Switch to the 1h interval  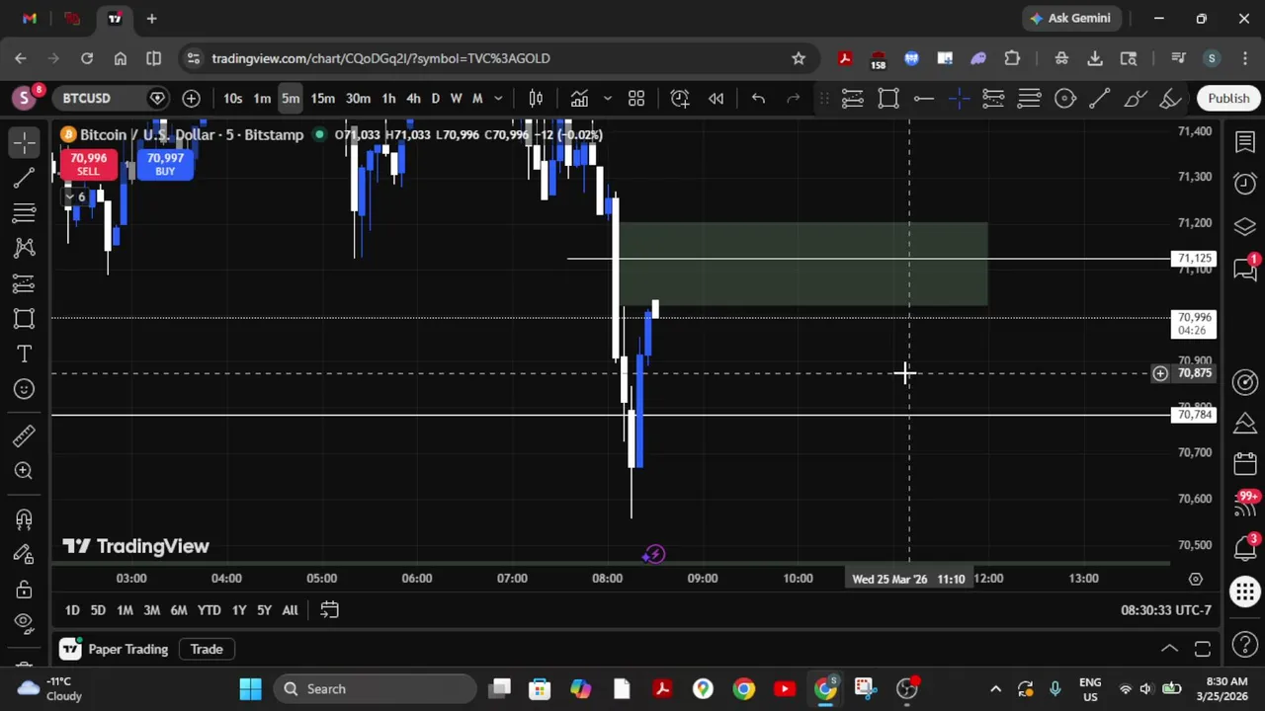point(388,98)
